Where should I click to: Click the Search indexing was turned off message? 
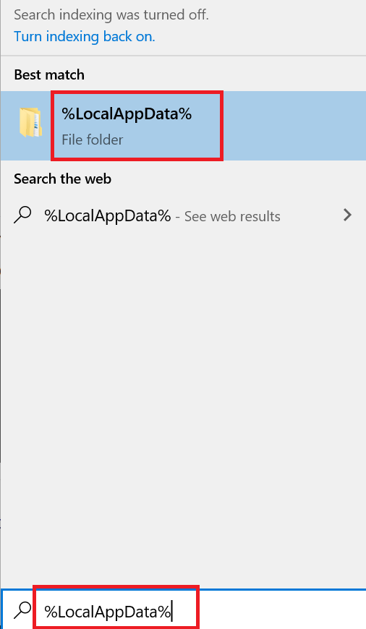point(111,15)
